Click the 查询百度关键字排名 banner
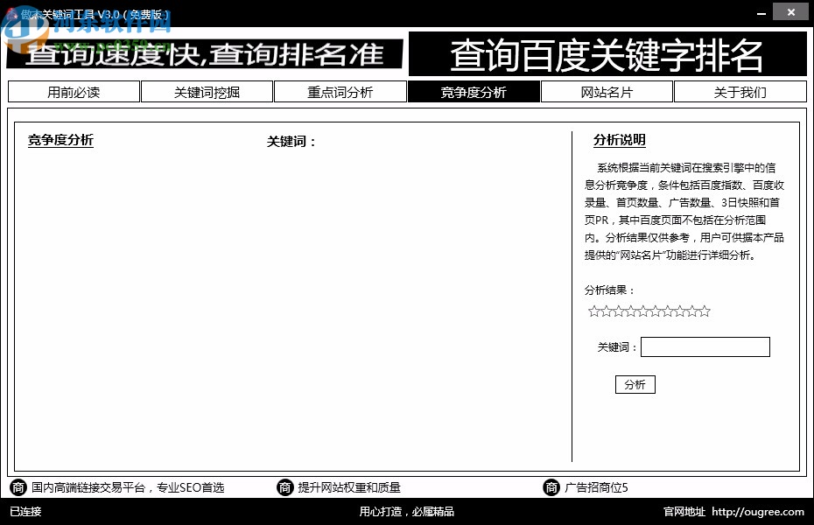Image resolution: width=814 pixels, height=525 pixels. 607,54
